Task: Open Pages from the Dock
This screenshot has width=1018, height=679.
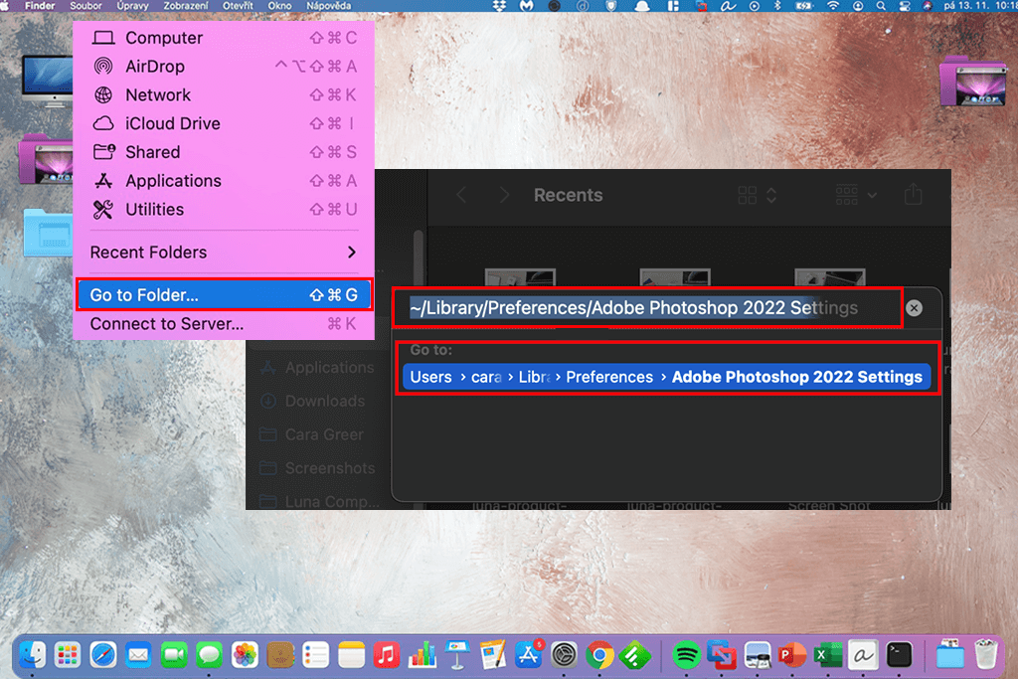Action: [x=493, y=655]
